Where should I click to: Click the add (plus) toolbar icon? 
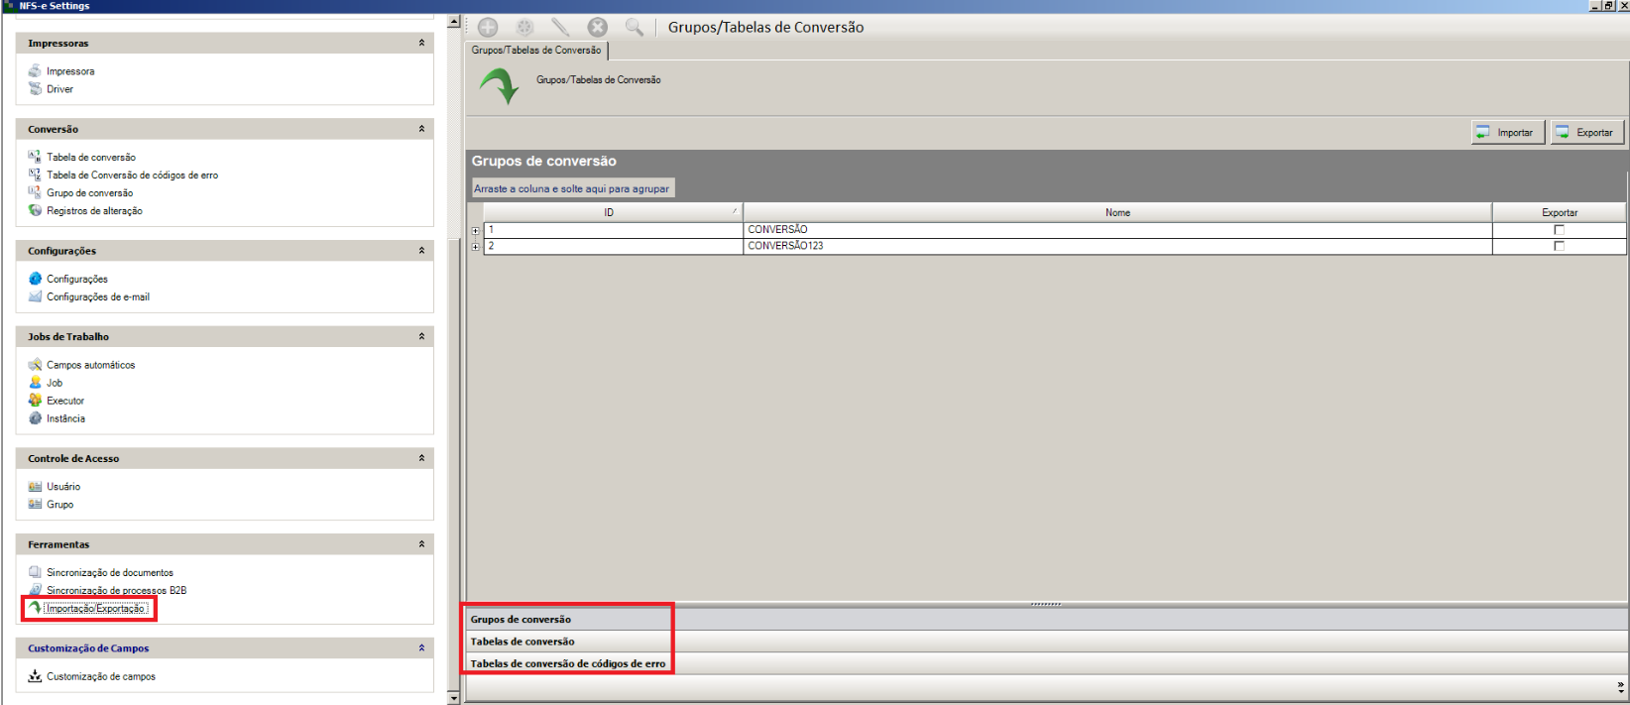pyautogui.click(x=488, y=28)
